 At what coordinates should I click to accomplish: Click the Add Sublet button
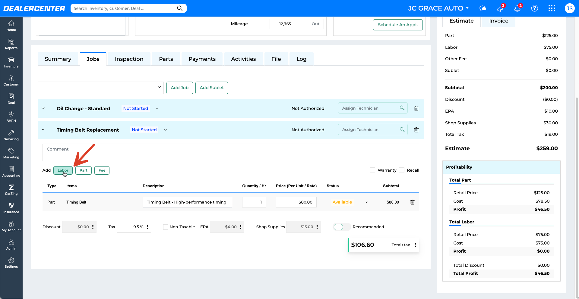click(x=212, y=88)
